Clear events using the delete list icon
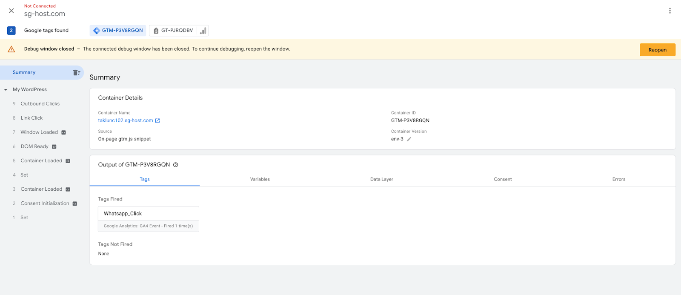Image resolution: width=681 pixels, height=295 pixels. 77,72
